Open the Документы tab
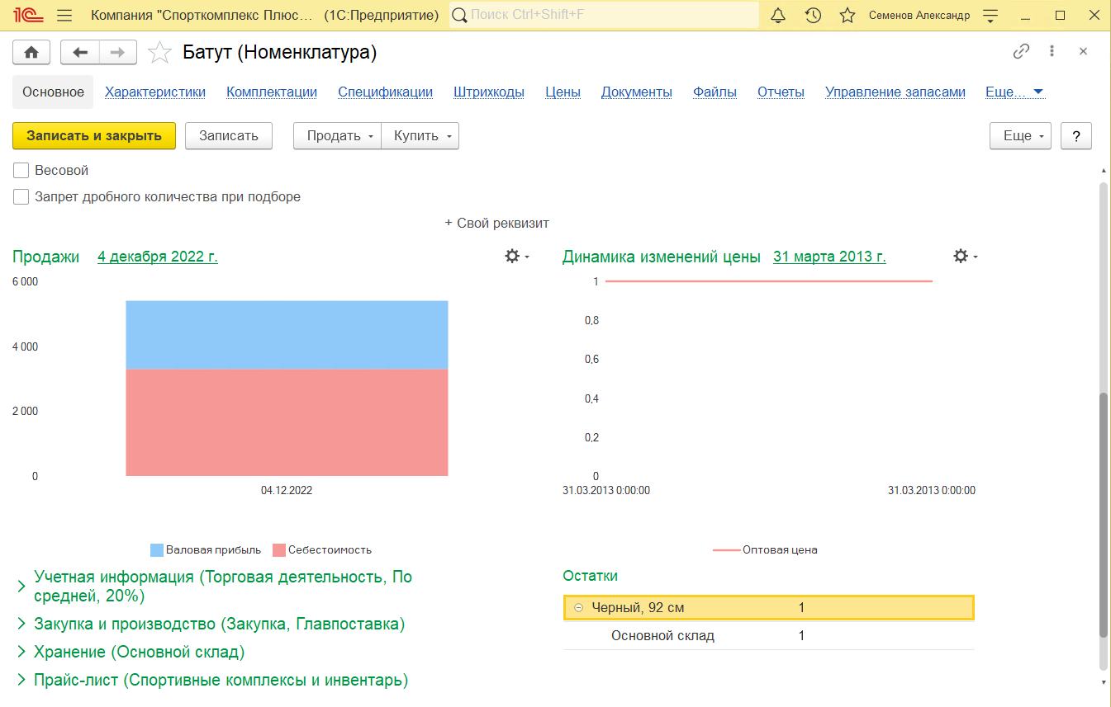The image size is (1111, 707). point(637,92)
